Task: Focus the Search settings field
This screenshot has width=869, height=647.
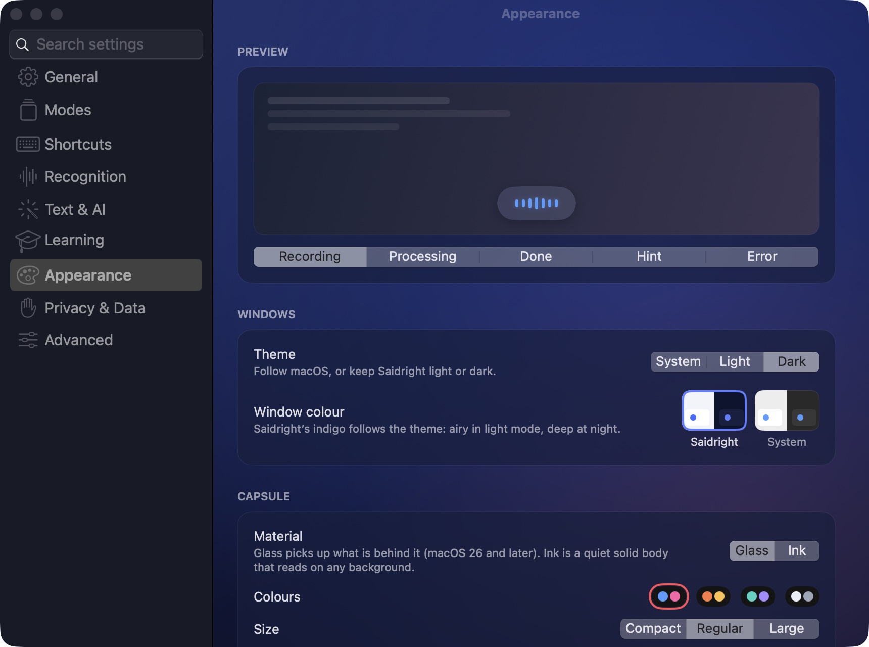Action: coord(106,44)
